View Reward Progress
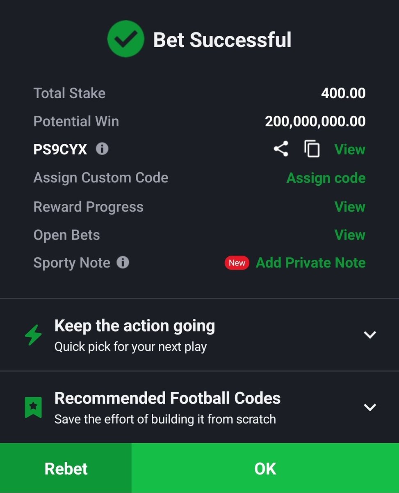Screen dimensions: 399x493 click(350, 207)
